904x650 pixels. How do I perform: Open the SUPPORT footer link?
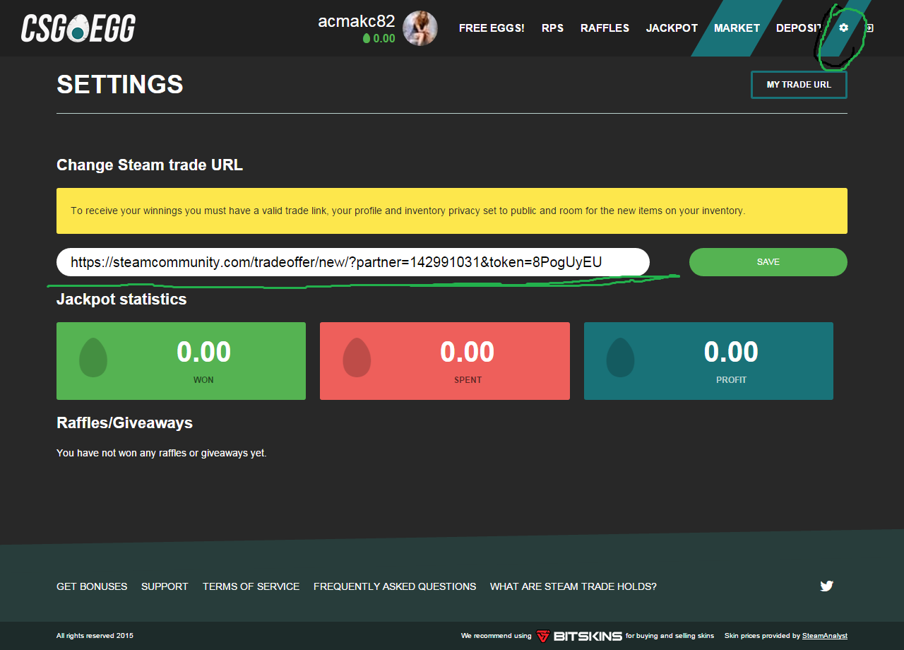point(165,586)
